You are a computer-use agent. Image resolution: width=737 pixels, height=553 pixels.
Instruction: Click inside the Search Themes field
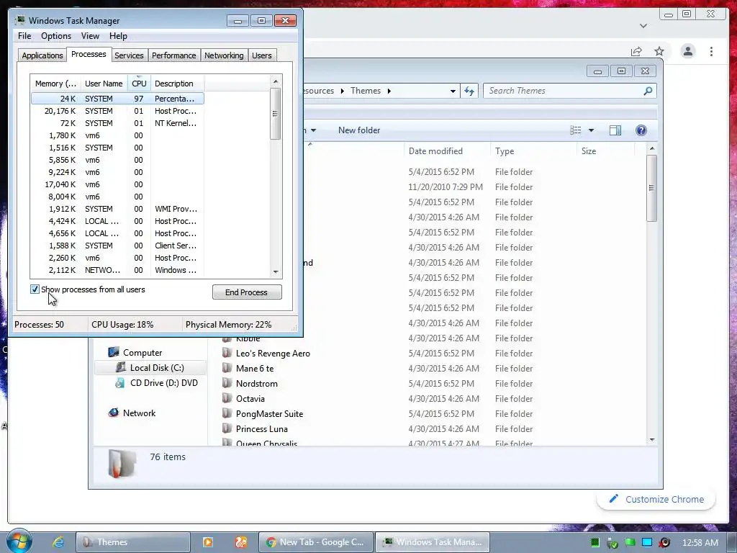(x=564, y=91)
